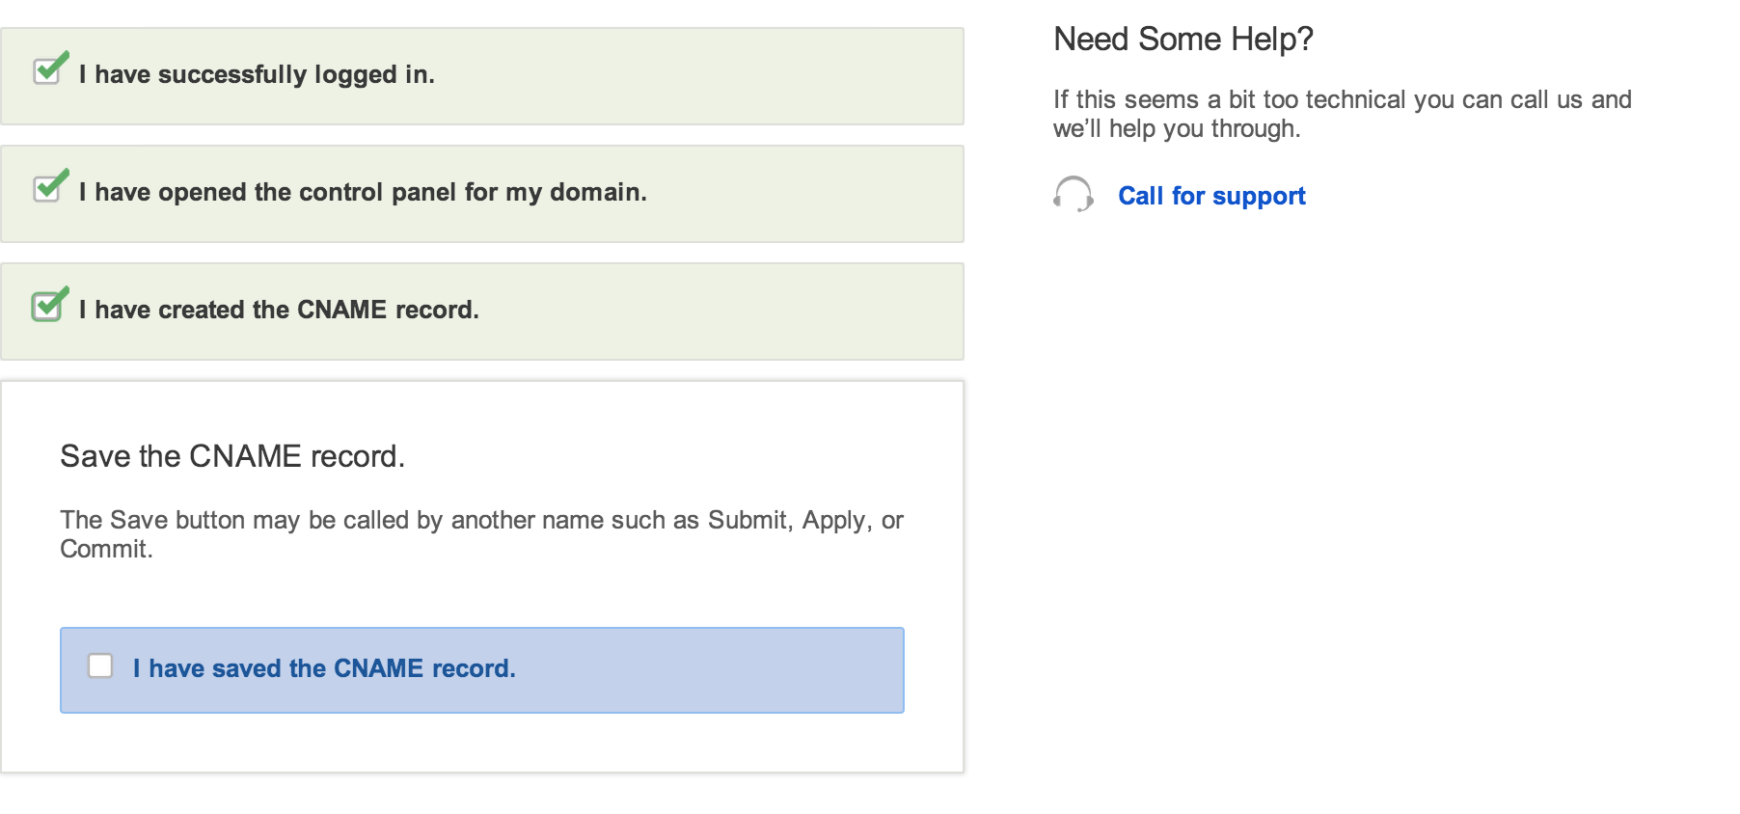The image size is (1740, 814).
Task: Click the headset icon beside Call for support
Action: (x=1073, y=194)
